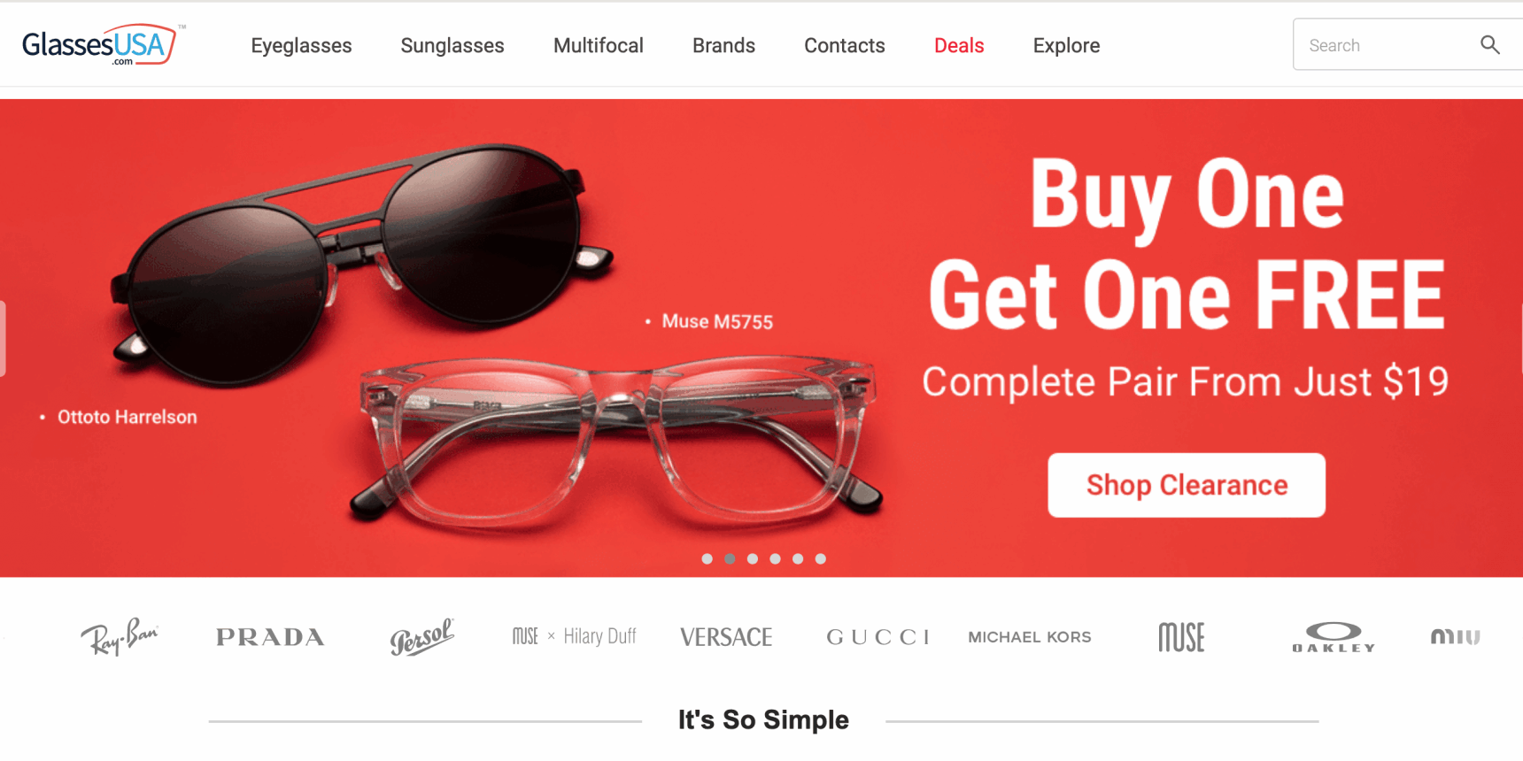Select the last carousel slide dot
Image resolution: width=1523 pixels, height=761 pixels.
coord(821,558)
